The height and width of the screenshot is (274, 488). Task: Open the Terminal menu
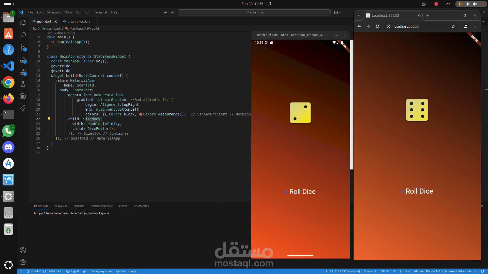[x=100, y=12]
